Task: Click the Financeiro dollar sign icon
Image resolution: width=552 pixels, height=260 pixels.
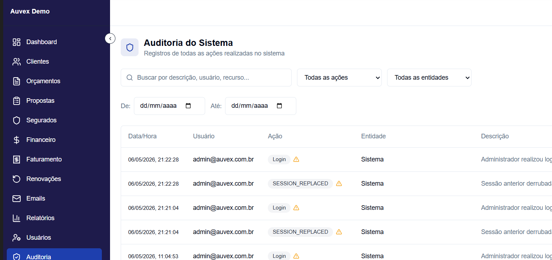Action: pos(16,140)
